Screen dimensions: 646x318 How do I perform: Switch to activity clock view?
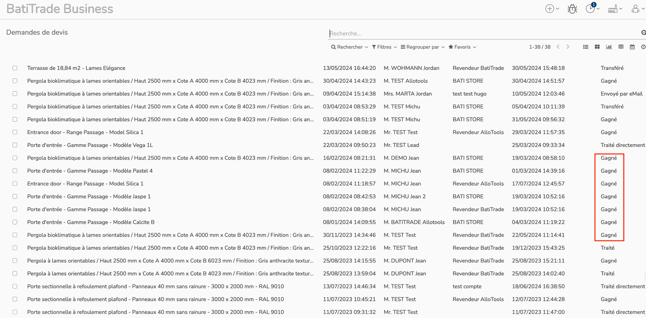pos(643,47)
